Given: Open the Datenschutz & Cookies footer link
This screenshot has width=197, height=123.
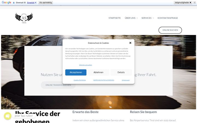Looking at the screenshot, I should click(104, 80).
